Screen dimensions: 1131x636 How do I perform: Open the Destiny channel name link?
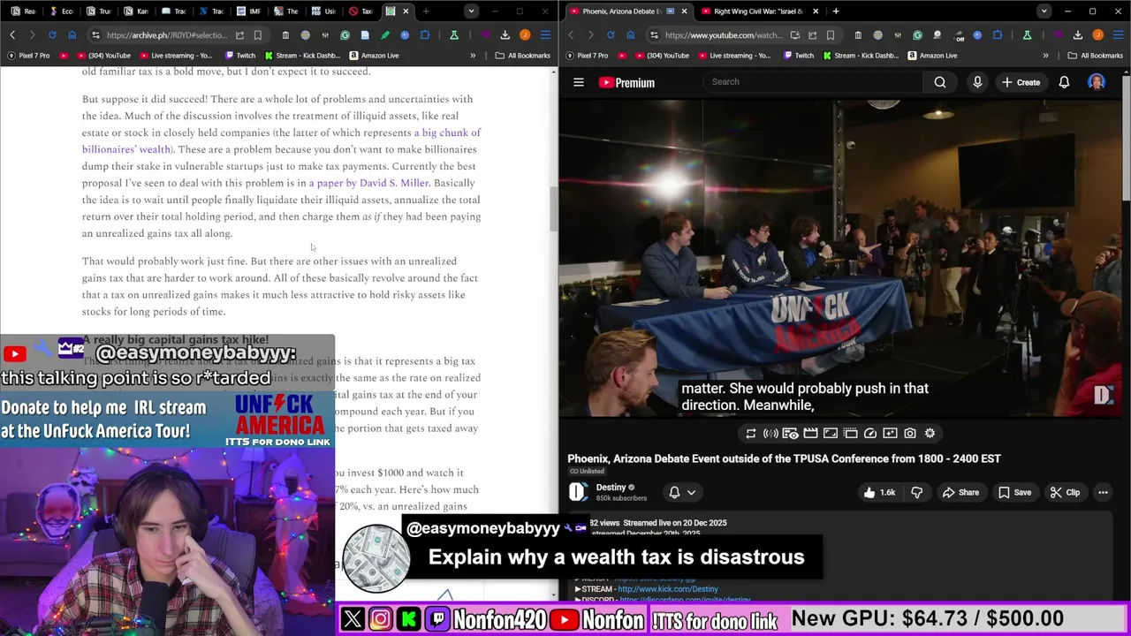click(x=611, y=487)
